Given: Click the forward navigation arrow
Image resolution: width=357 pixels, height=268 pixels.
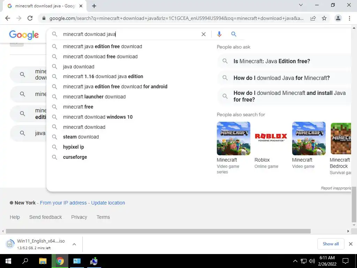Looking at the screenshot, I should point(19,18).
